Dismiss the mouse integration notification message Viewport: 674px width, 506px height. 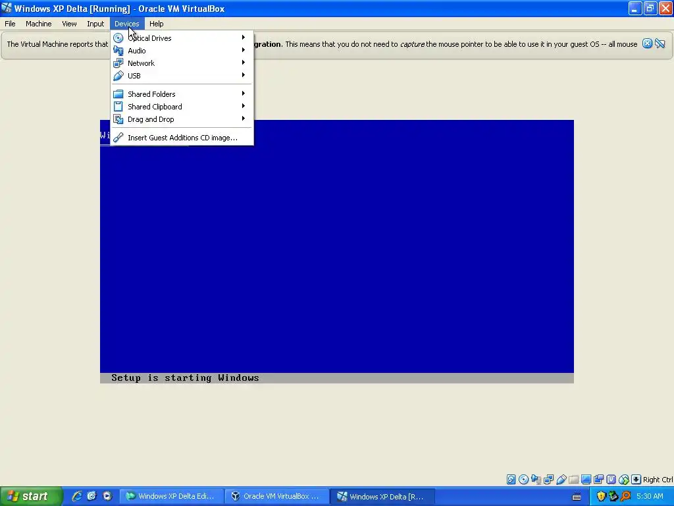click(x=648, y=43)
